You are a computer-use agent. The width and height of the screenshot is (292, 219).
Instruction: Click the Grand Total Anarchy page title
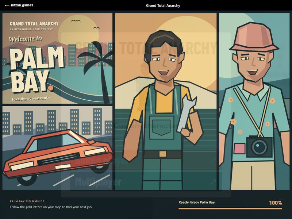[x=163, y=5]
